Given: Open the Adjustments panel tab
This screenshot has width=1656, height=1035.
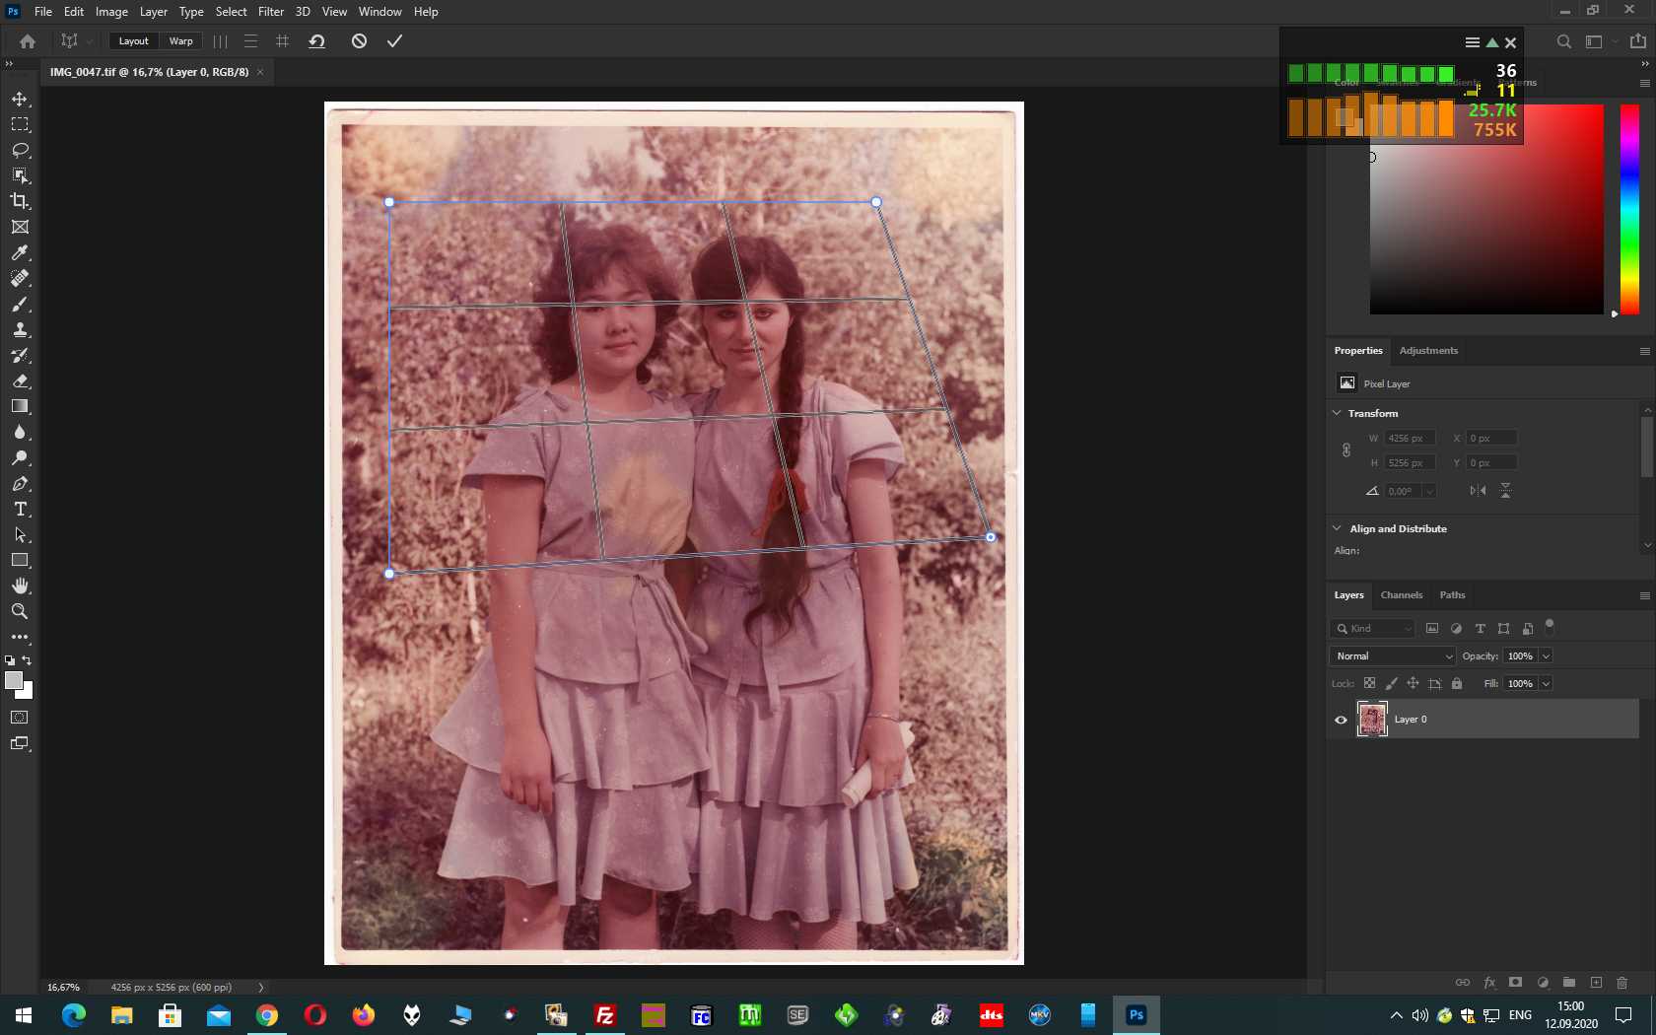Looking at the screenshot, I should (1428, 351).
